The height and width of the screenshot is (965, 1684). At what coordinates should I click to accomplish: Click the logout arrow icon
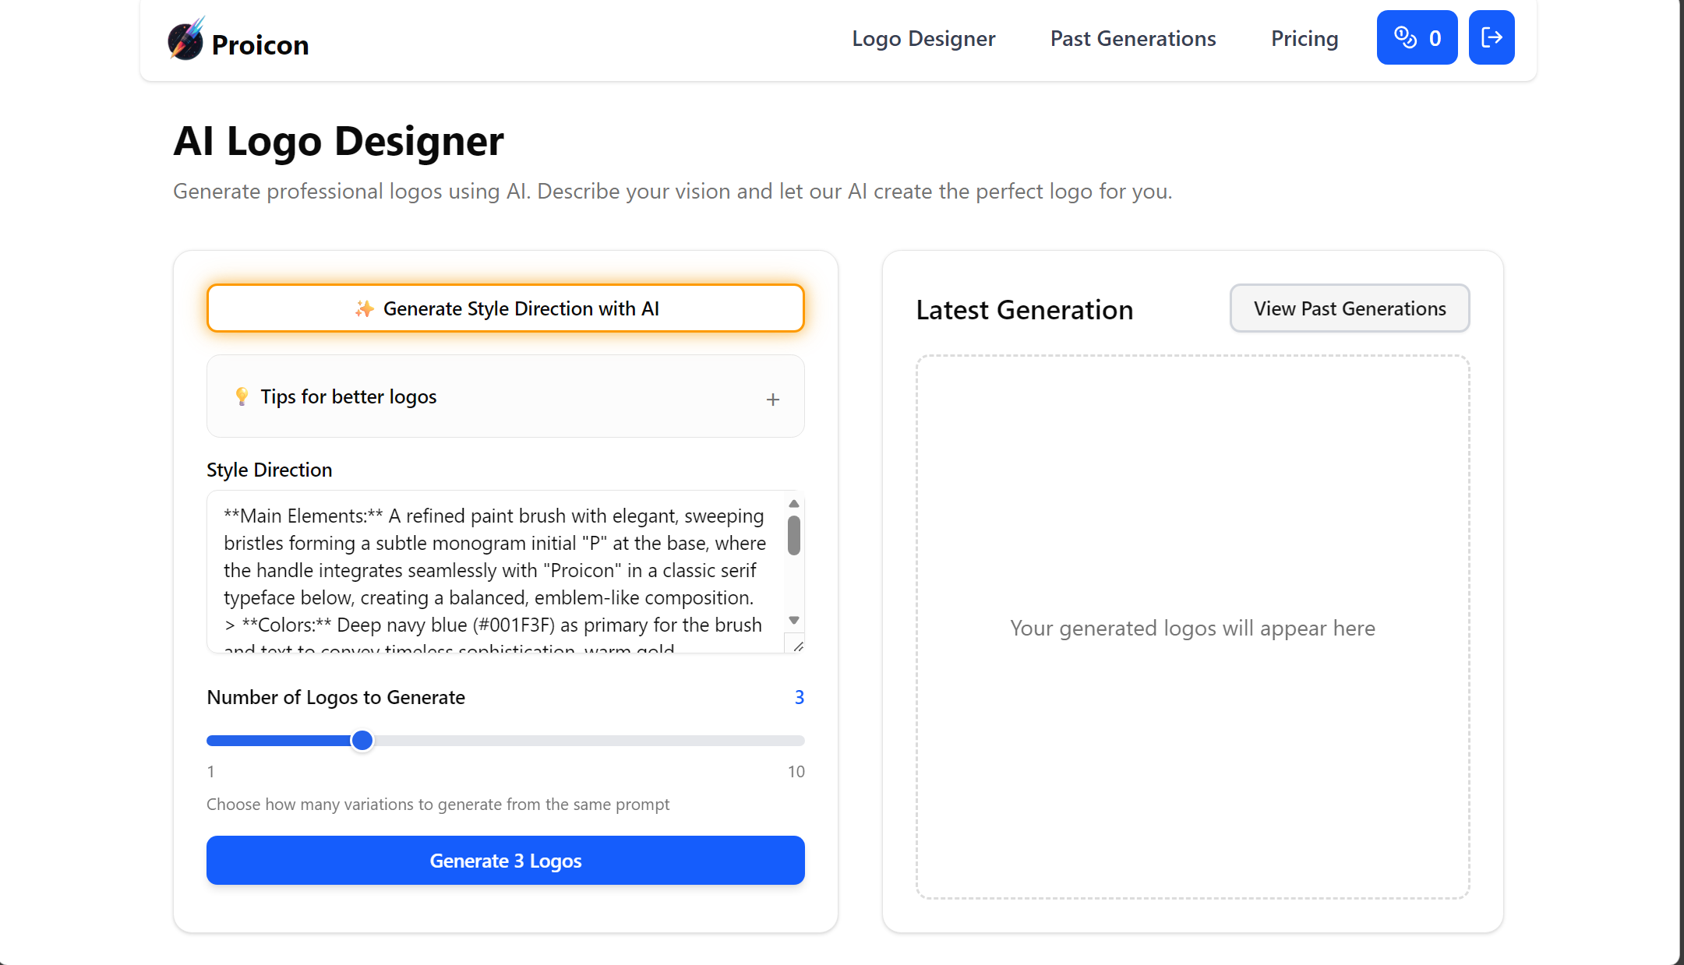1491,37
